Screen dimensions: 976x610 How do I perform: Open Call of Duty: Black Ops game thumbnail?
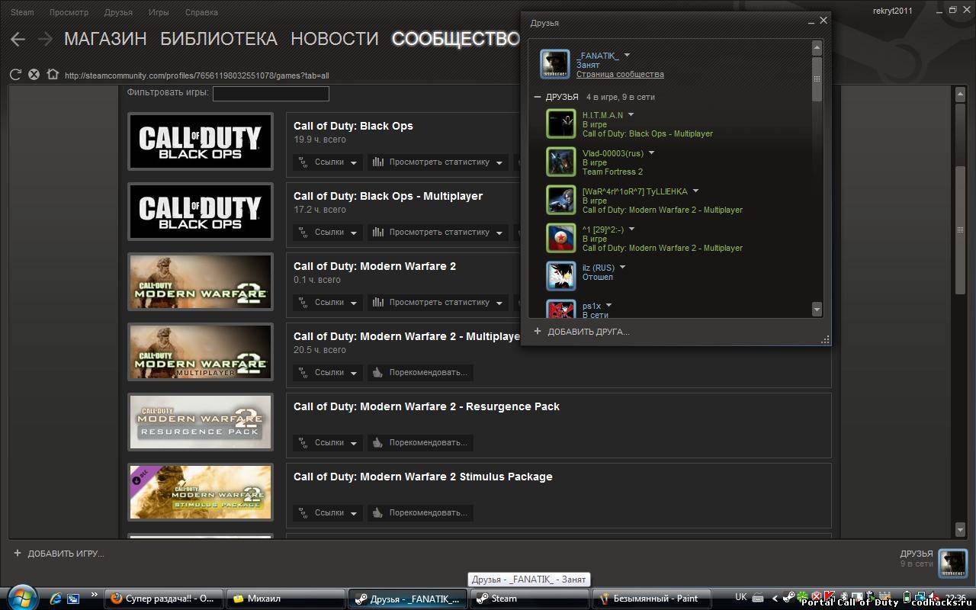pos(201,141)
